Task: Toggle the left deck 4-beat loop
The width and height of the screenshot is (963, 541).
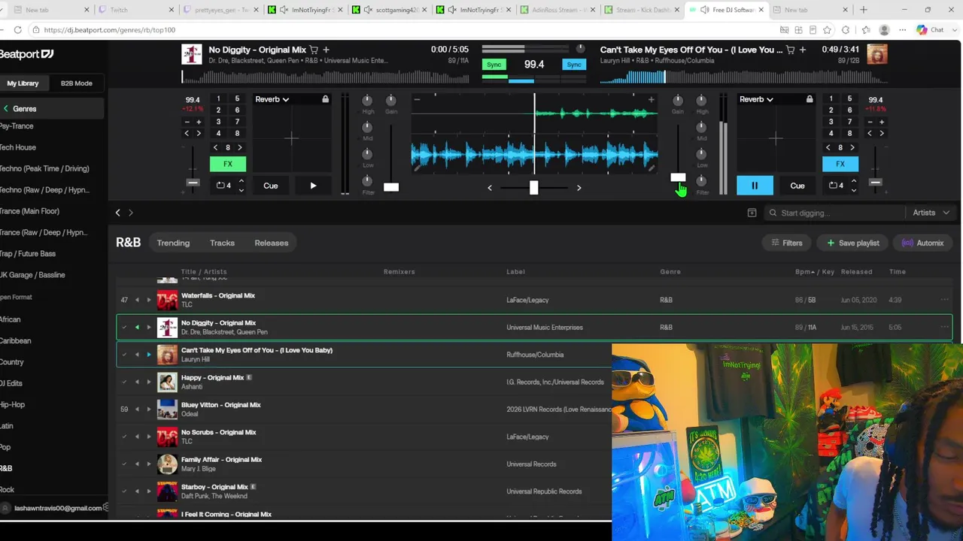Action: [x=223, y=186]
